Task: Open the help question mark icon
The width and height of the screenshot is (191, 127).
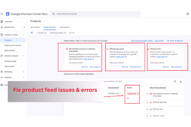Action: point(188,14)
